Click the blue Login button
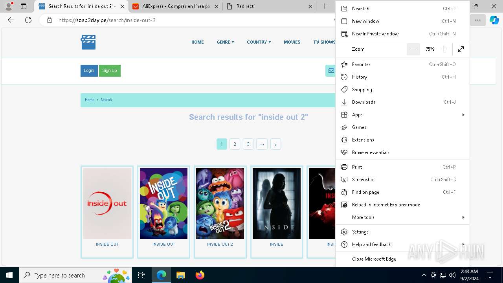This screenshot has width=503, height=283. pyautogui.click(x=89, y=71)
